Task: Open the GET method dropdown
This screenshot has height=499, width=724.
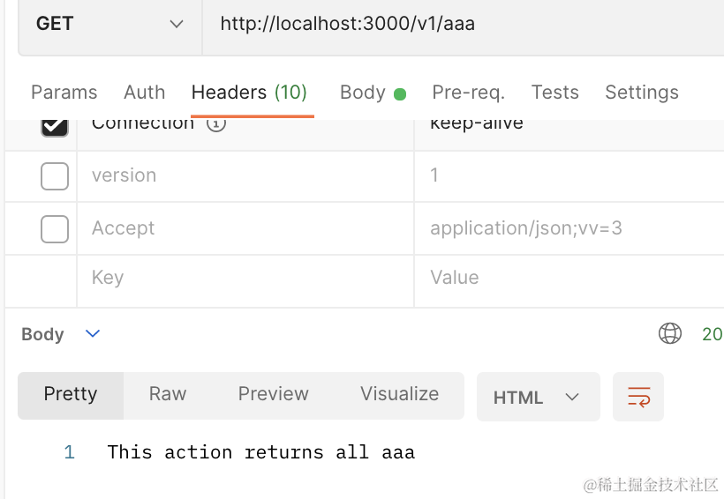Action: click(109, 25)
